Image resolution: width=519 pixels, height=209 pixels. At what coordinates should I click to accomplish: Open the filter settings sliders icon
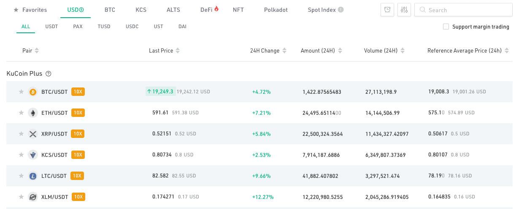tap(404, 10)
